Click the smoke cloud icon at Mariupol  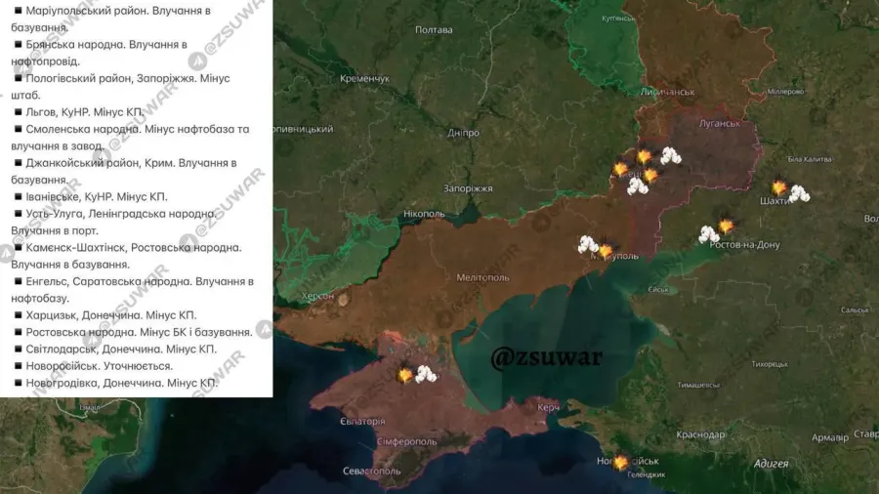pyautogui.click(x=588, y=244)
